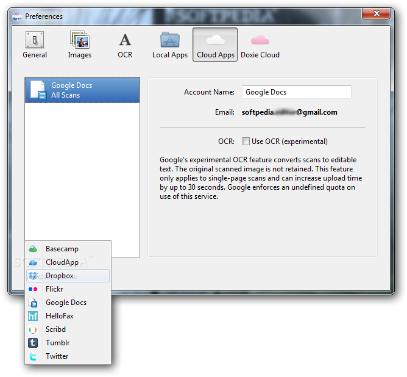Choose Tumblr from the popup menu
This screenshot has height=377, width=407.
68,343
